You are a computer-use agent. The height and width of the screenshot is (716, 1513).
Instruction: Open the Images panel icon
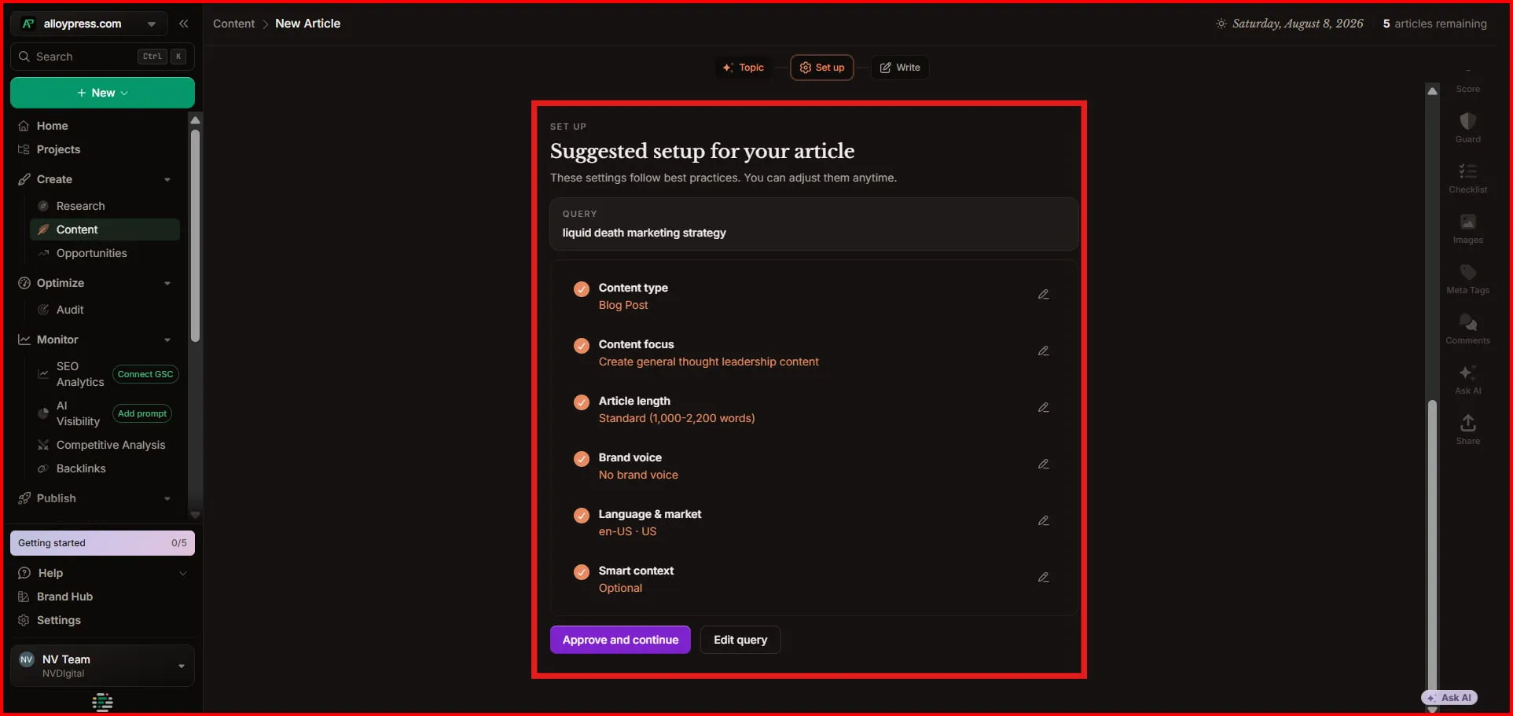(1467, 227)
